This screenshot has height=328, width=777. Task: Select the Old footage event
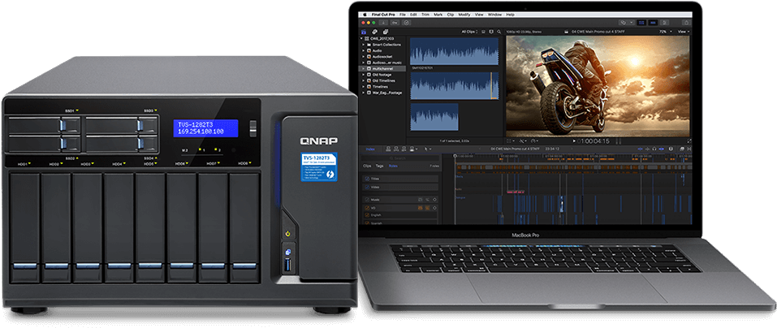coord(382,75)
